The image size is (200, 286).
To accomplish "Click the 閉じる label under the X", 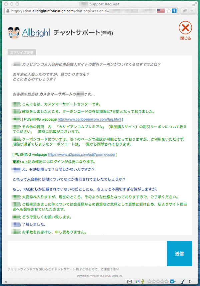I will point(186,38).
